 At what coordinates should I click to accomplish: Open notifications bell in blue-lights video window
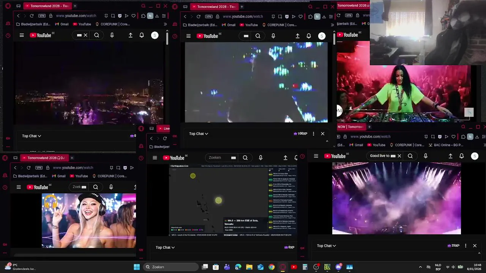(x=309, y=36)
